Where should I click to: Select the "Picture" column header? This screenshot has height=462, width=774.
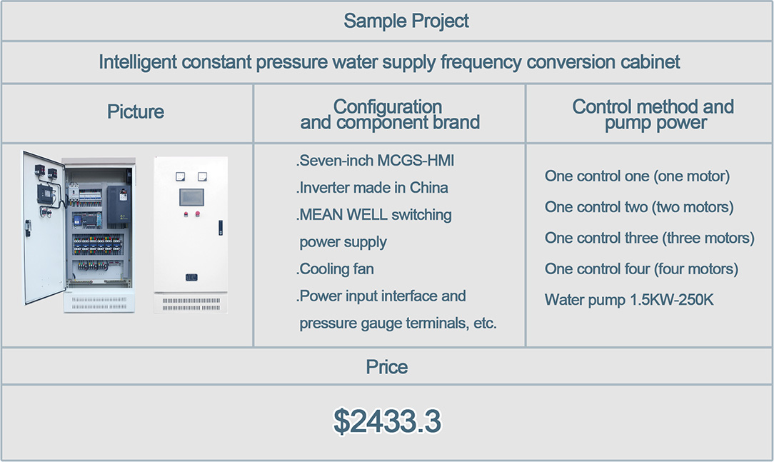[136, 112]
